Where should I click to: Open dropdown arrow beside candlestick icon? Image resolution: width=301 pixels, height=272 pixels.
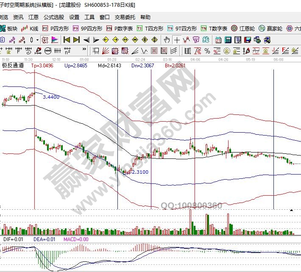tap(37, 40)
